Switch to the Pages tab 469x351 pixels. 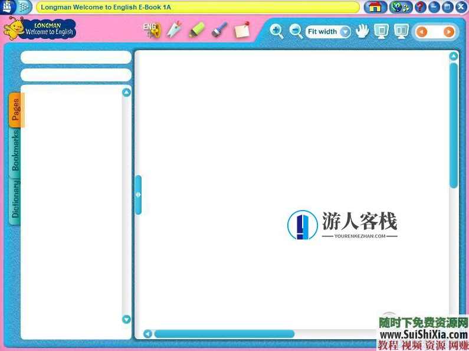coord(15,110)
